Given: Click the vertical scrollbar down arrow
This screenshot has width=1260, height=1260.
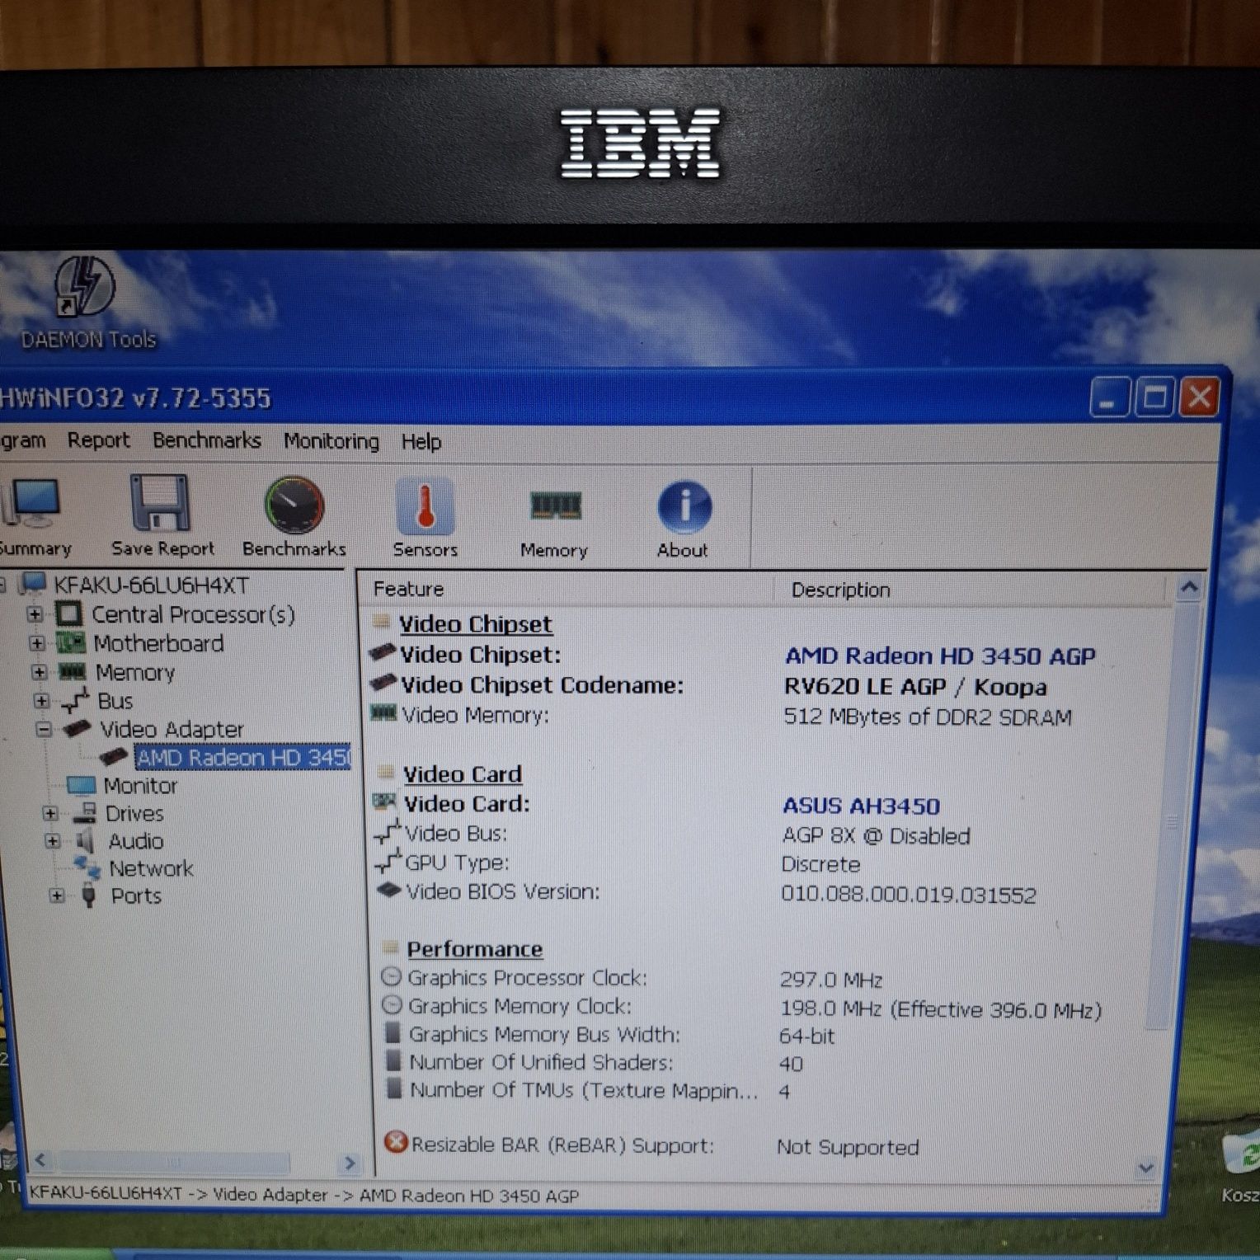Looking at the screenshot, I should pyautogui.click(x=1145, y=1168).
